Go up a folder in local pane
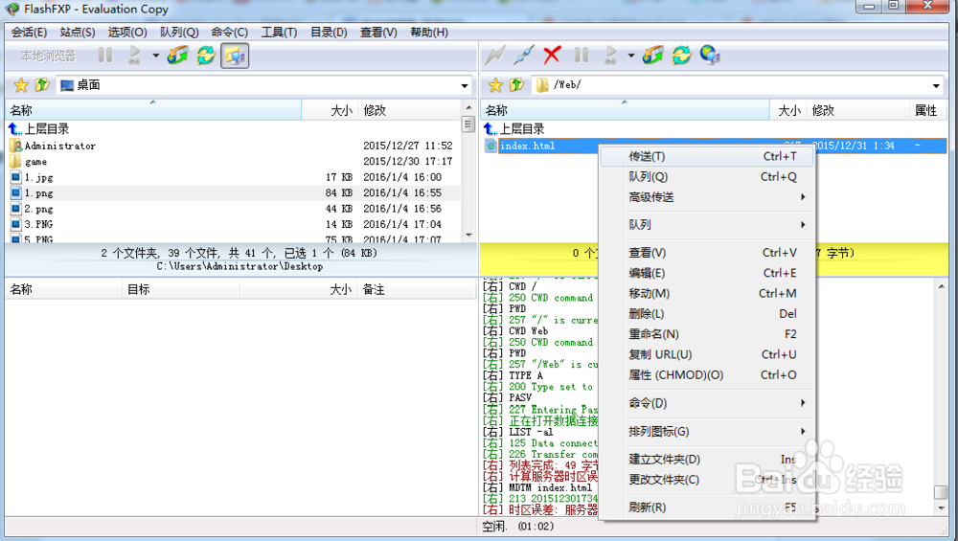958x541 pixels. tap(41, 85)
